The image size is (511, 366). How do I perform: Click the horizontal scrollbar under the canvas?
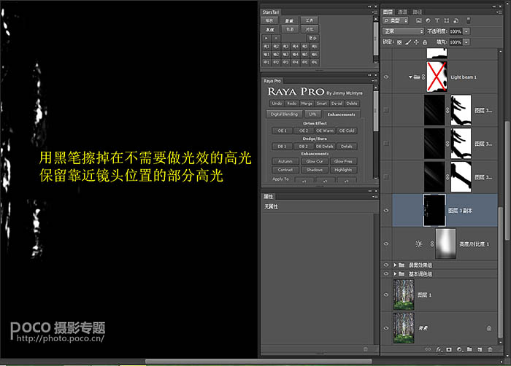[258, 361]
